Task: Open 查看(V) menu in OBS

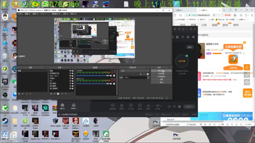Action: click(x=35, y=14)
